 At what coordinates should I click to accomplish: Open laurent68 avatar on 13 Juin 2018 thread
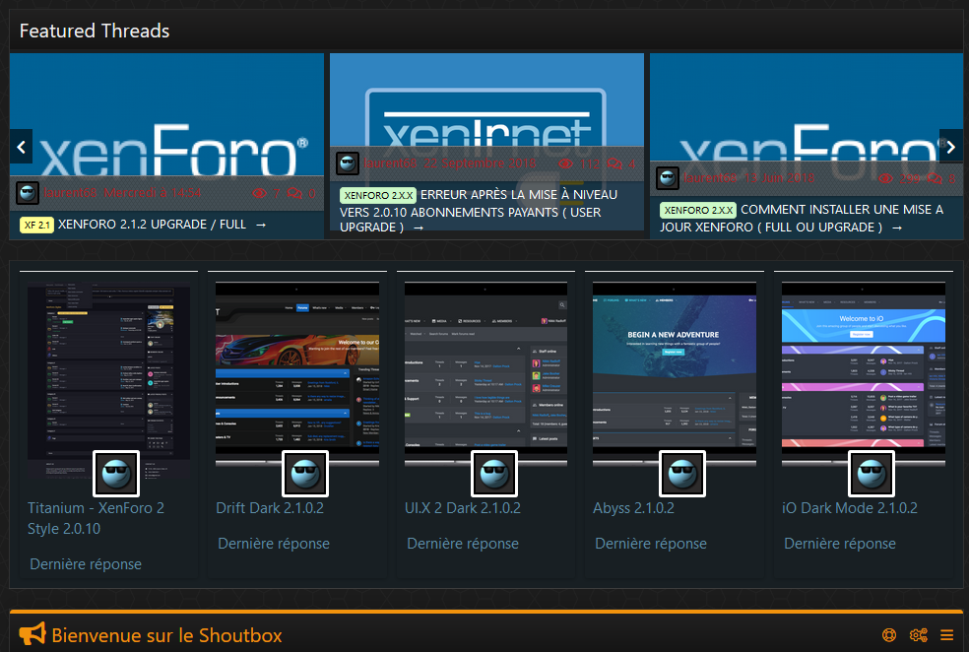tap(668, 178)
